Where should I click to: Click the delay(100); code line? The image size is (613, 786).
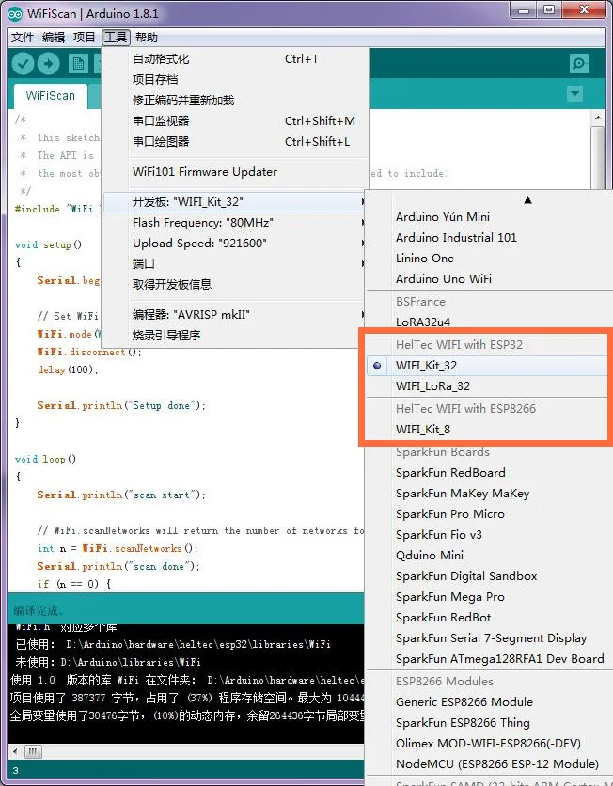68,369
